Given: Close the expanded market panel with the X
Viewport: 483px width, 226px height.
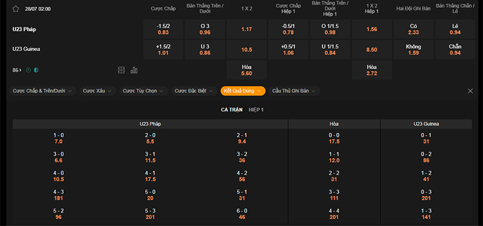Looking at the screenshot, I should [x=470, y=91].
